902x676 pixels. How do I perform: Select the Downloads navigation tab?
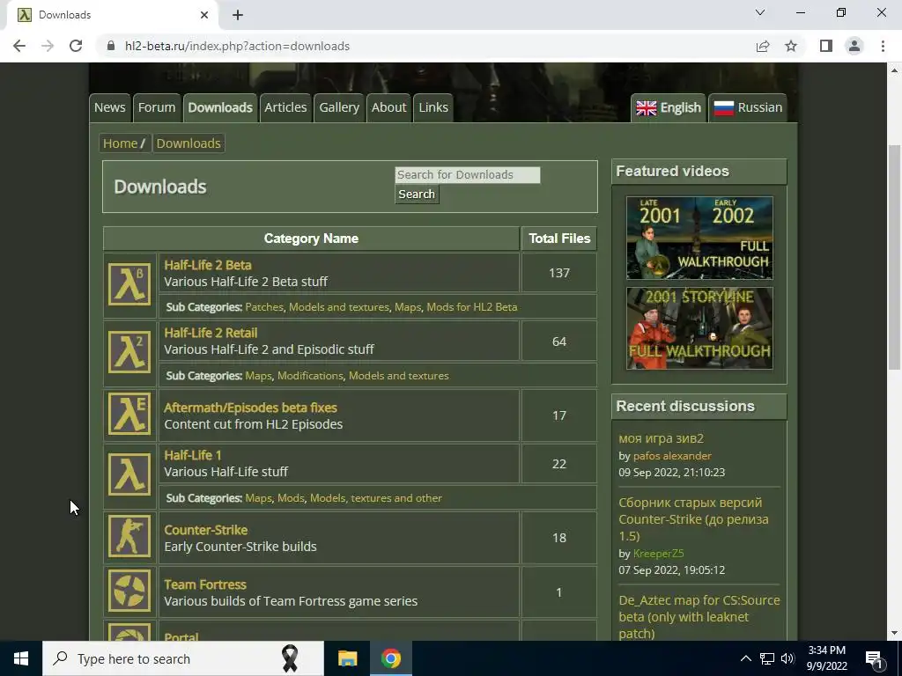tap(220, 108)
